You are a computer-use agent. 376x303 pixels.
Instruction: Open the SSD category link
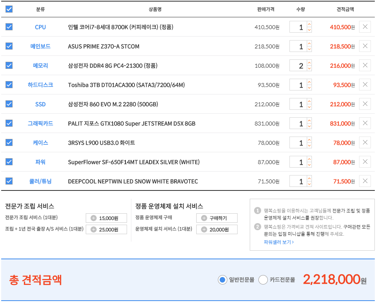[40, 104]
